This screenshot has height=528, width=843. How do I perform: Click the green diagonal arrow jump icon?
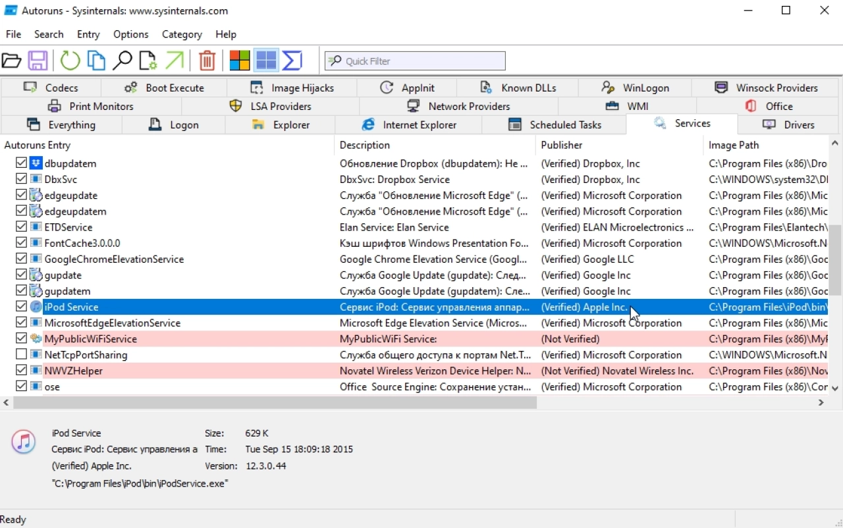tap(175, 61)
